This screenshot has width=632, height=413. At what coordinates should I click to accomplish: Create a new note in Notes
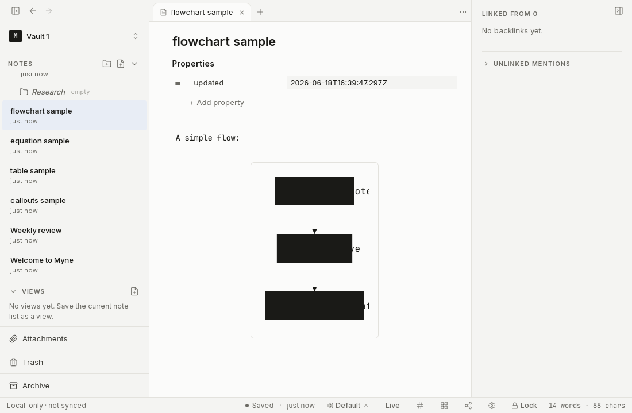click(x=121, y=64)
